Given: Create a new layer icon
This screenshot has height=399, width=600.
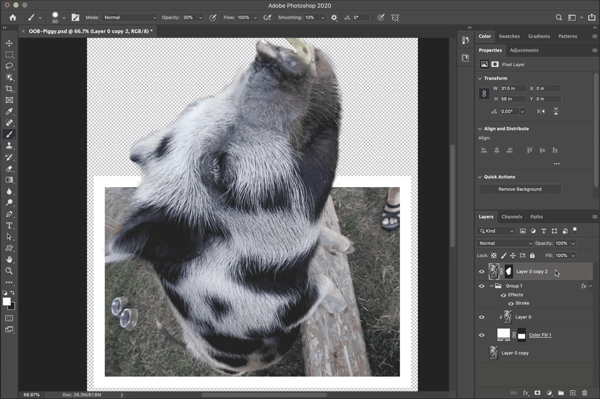Looking at the screenshot, I should pyautogui.click(x=573, y=393).
